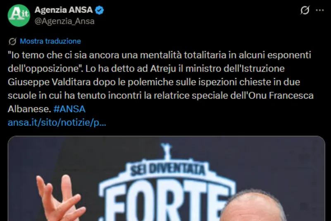This screenshot has width=331, height=221.
Task: Click the tweet text body to open post
Action: 161,82
